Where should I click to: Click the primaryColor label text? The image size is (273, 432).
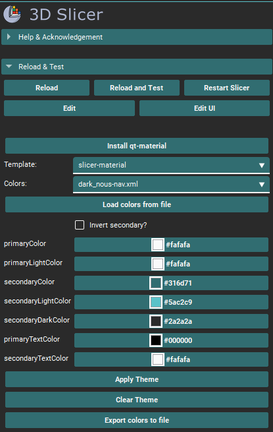pos(25,243)
